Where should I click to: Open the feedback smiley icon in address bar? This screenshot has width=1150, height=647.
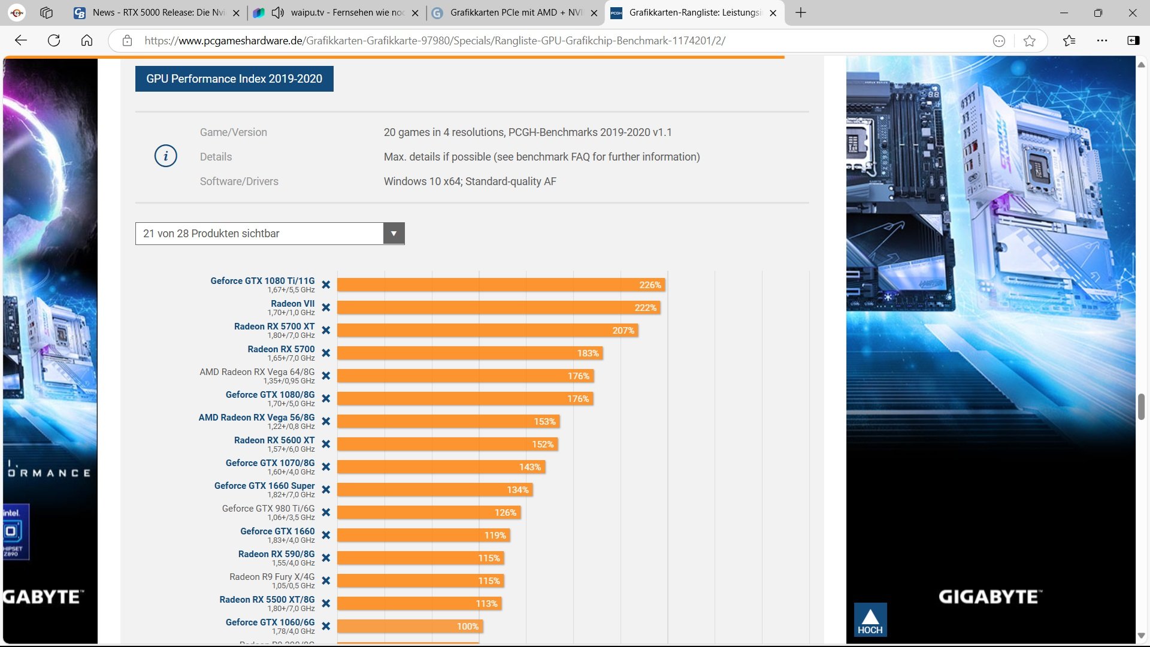(999, 41)
